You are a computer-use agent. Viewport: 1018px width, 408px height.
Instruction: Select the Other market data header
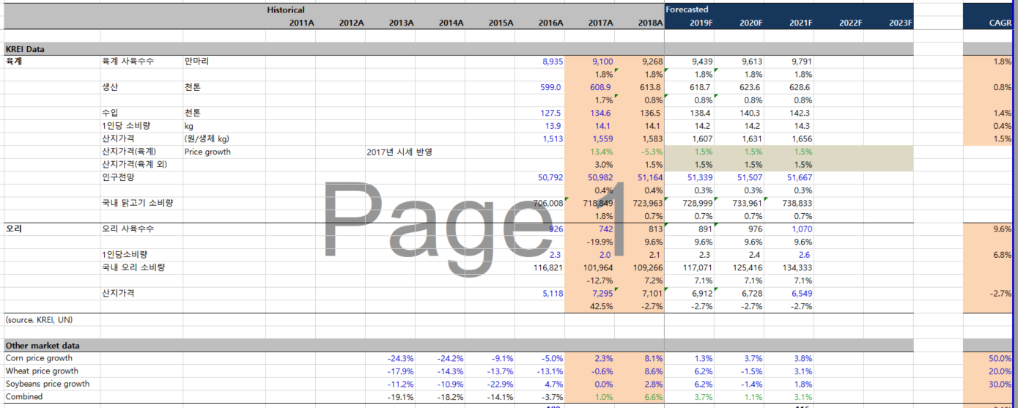pos(43,345)
